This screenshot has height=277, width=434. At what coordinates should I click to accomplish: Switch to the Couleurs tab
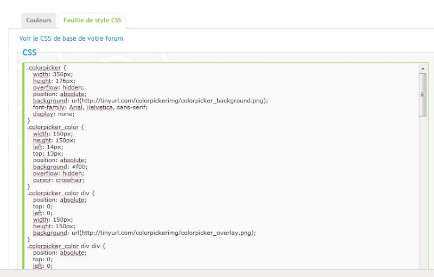pyautogui.click(x=39, y=20)
